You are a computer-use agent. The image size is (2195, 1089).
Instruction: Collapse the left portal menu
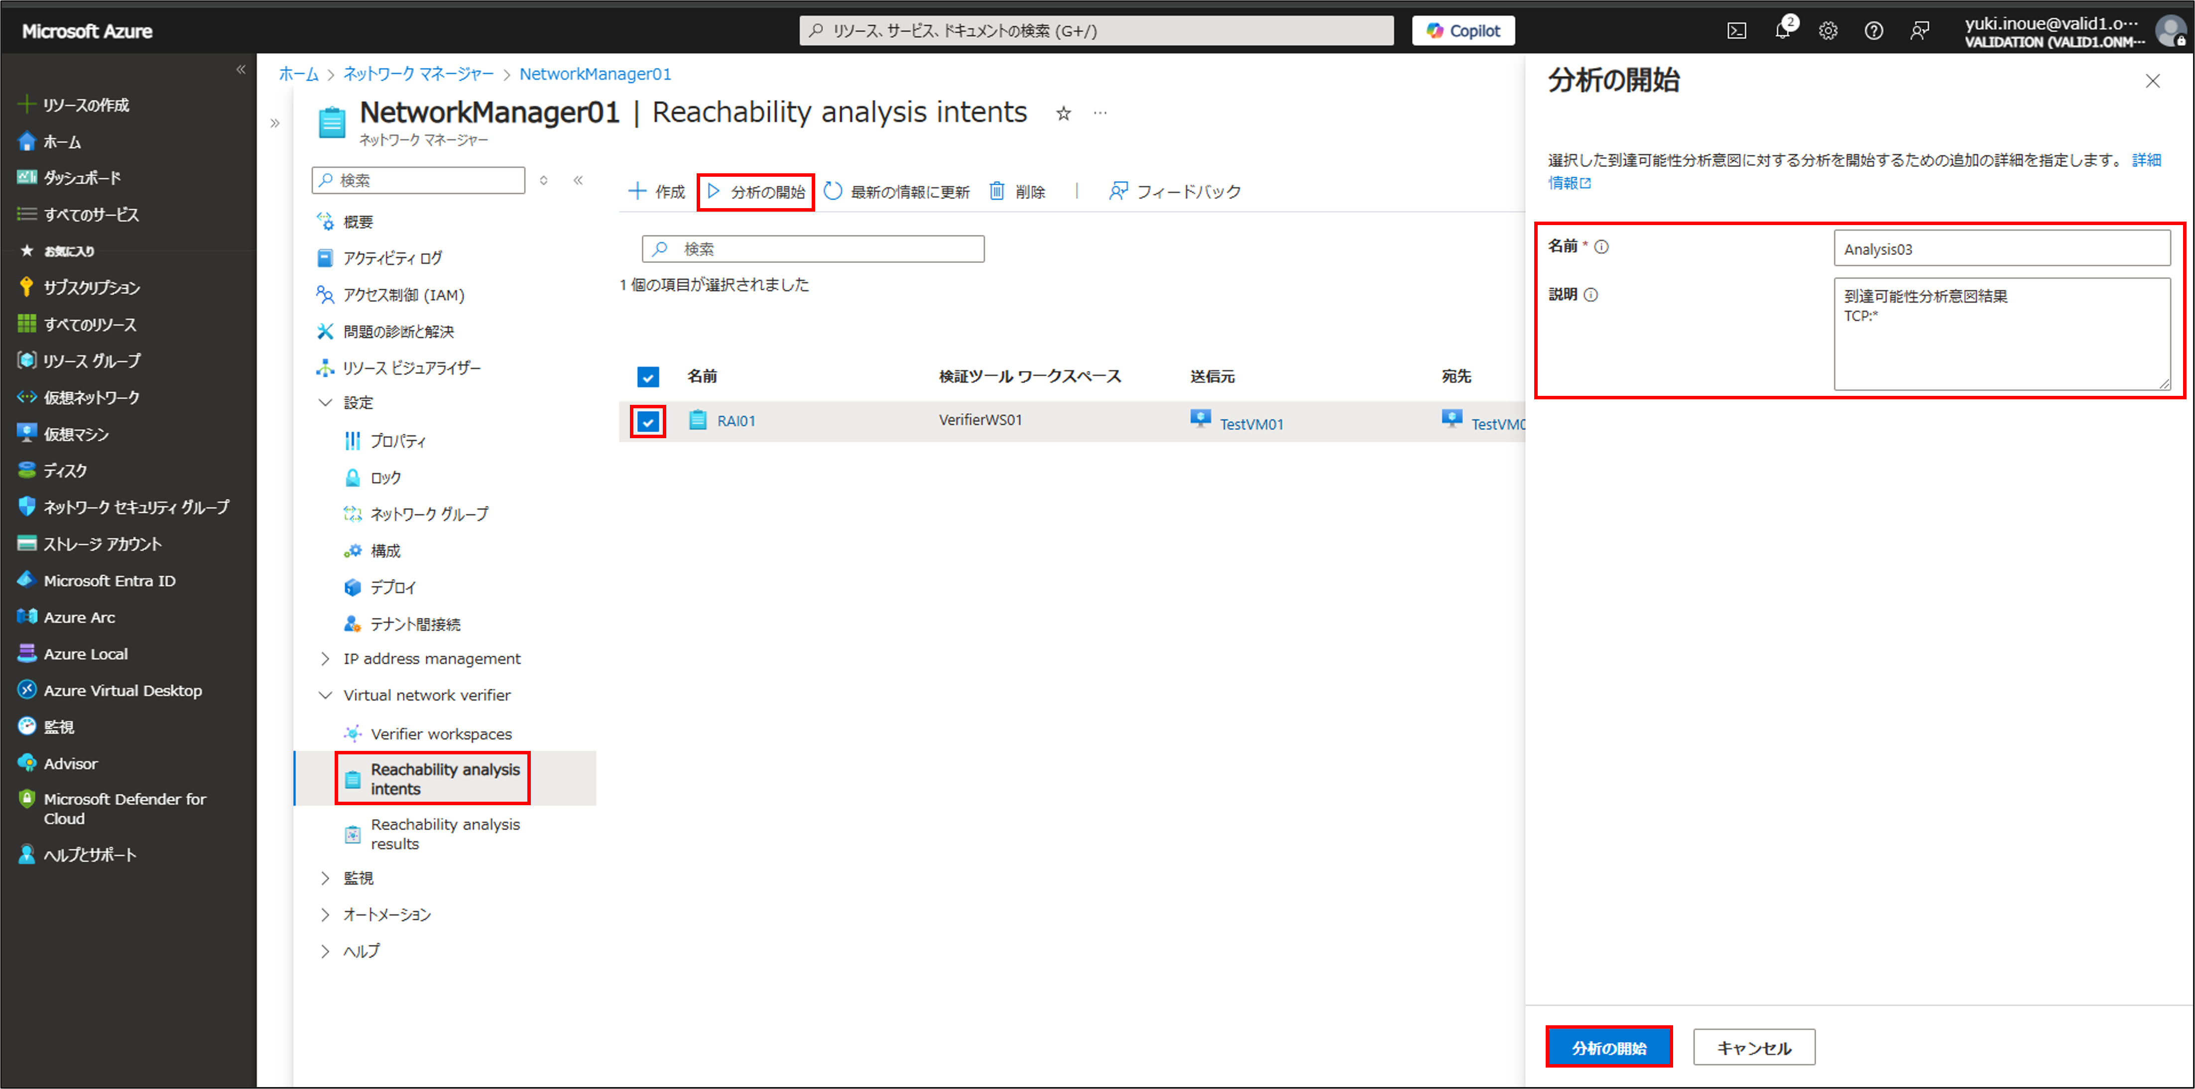[x=241, y=69]
